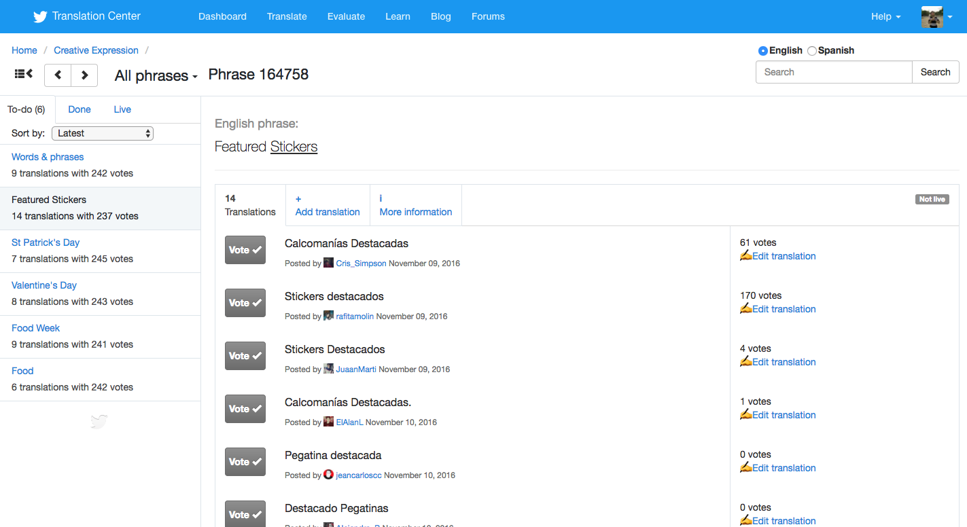The height and width of the screenshot is (527, 967).
Task: Click pencil icon for Stickers destacados edit
Action: [745, 308]
